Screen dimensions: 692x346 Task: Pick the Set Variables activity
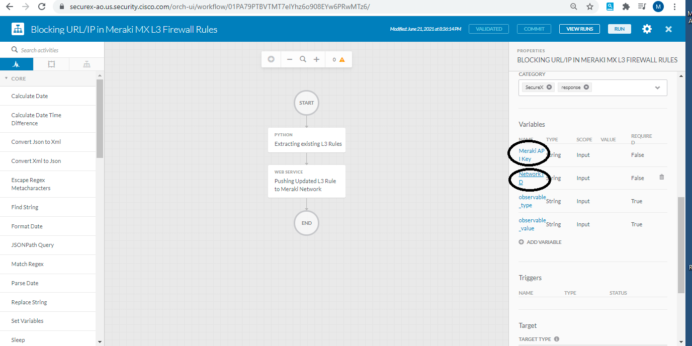[48, 321]
